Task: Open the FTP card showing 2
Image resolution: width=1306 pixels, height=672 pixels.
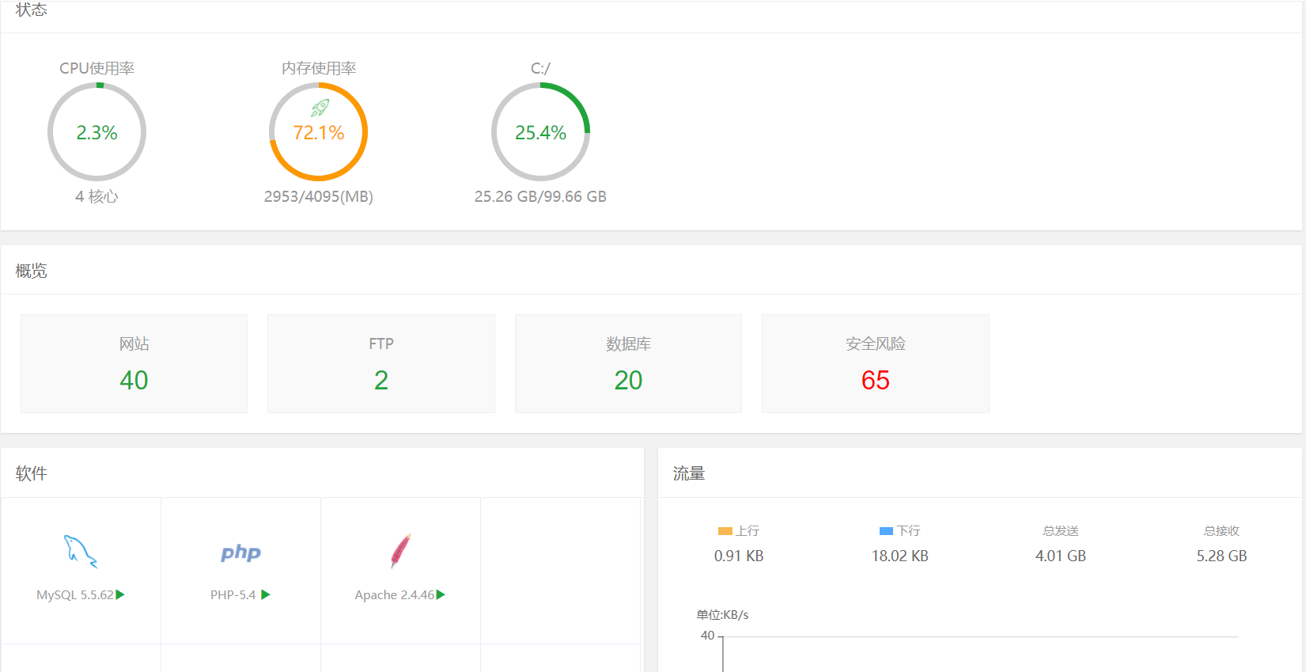Action: (381, 363)
